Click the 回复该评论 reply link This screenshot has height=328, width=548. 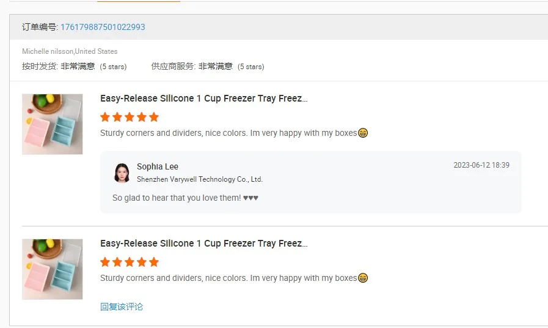[x=122, y=307]
